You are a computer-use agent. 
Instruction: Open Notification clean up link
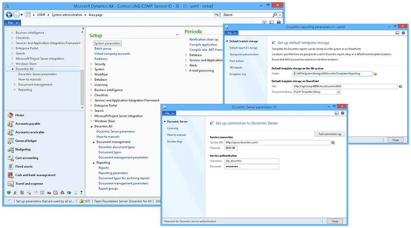tap(204, 39)
